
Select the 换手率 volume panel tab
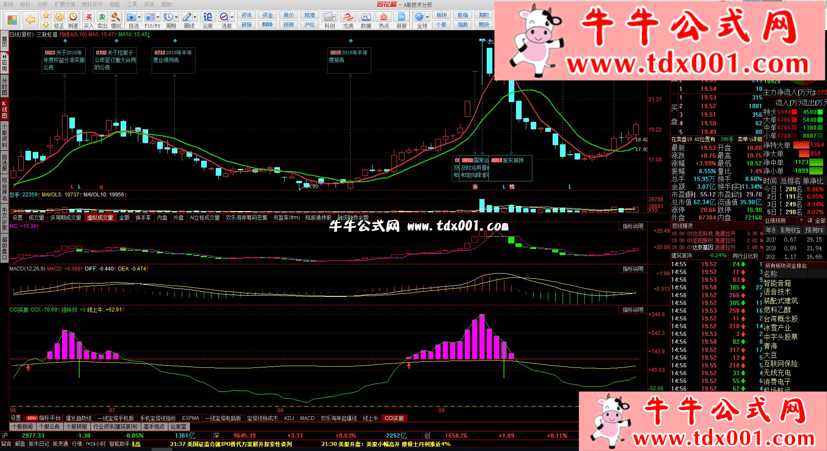coord(143,218)
